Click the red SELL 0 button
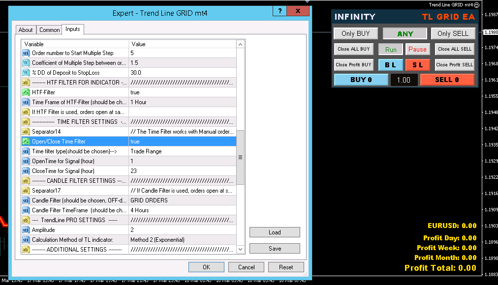This screenshot has width=498, height=285. point(447,80)
